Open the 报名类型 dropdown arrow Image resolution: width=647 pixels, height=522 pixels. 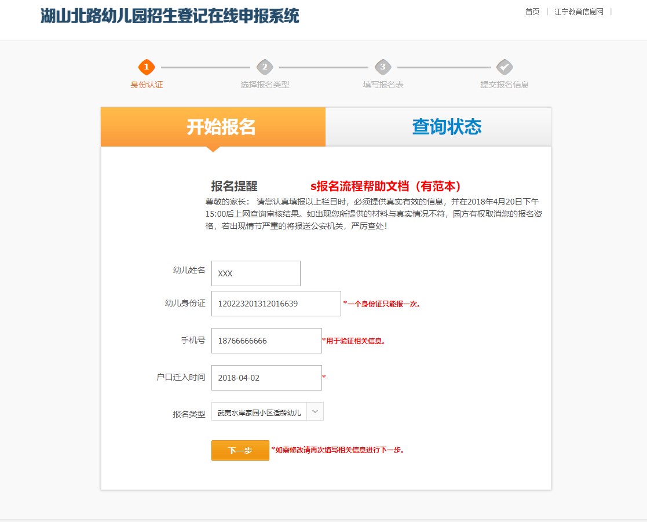tap(315, 411)
